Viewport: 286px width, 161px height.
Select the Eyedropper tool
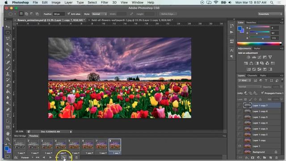(x=8, y=56)
